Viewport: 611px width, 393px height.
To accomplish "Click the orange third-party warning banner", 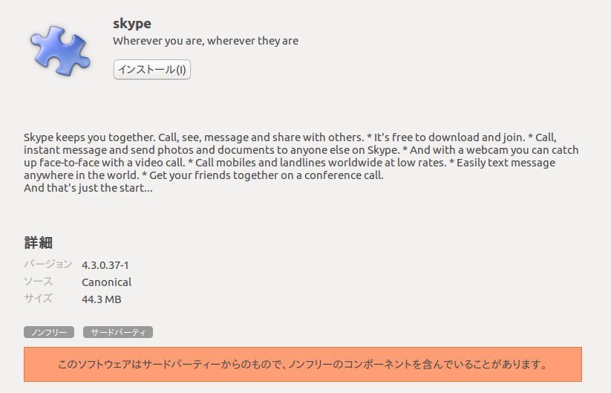I will (303, 364).
